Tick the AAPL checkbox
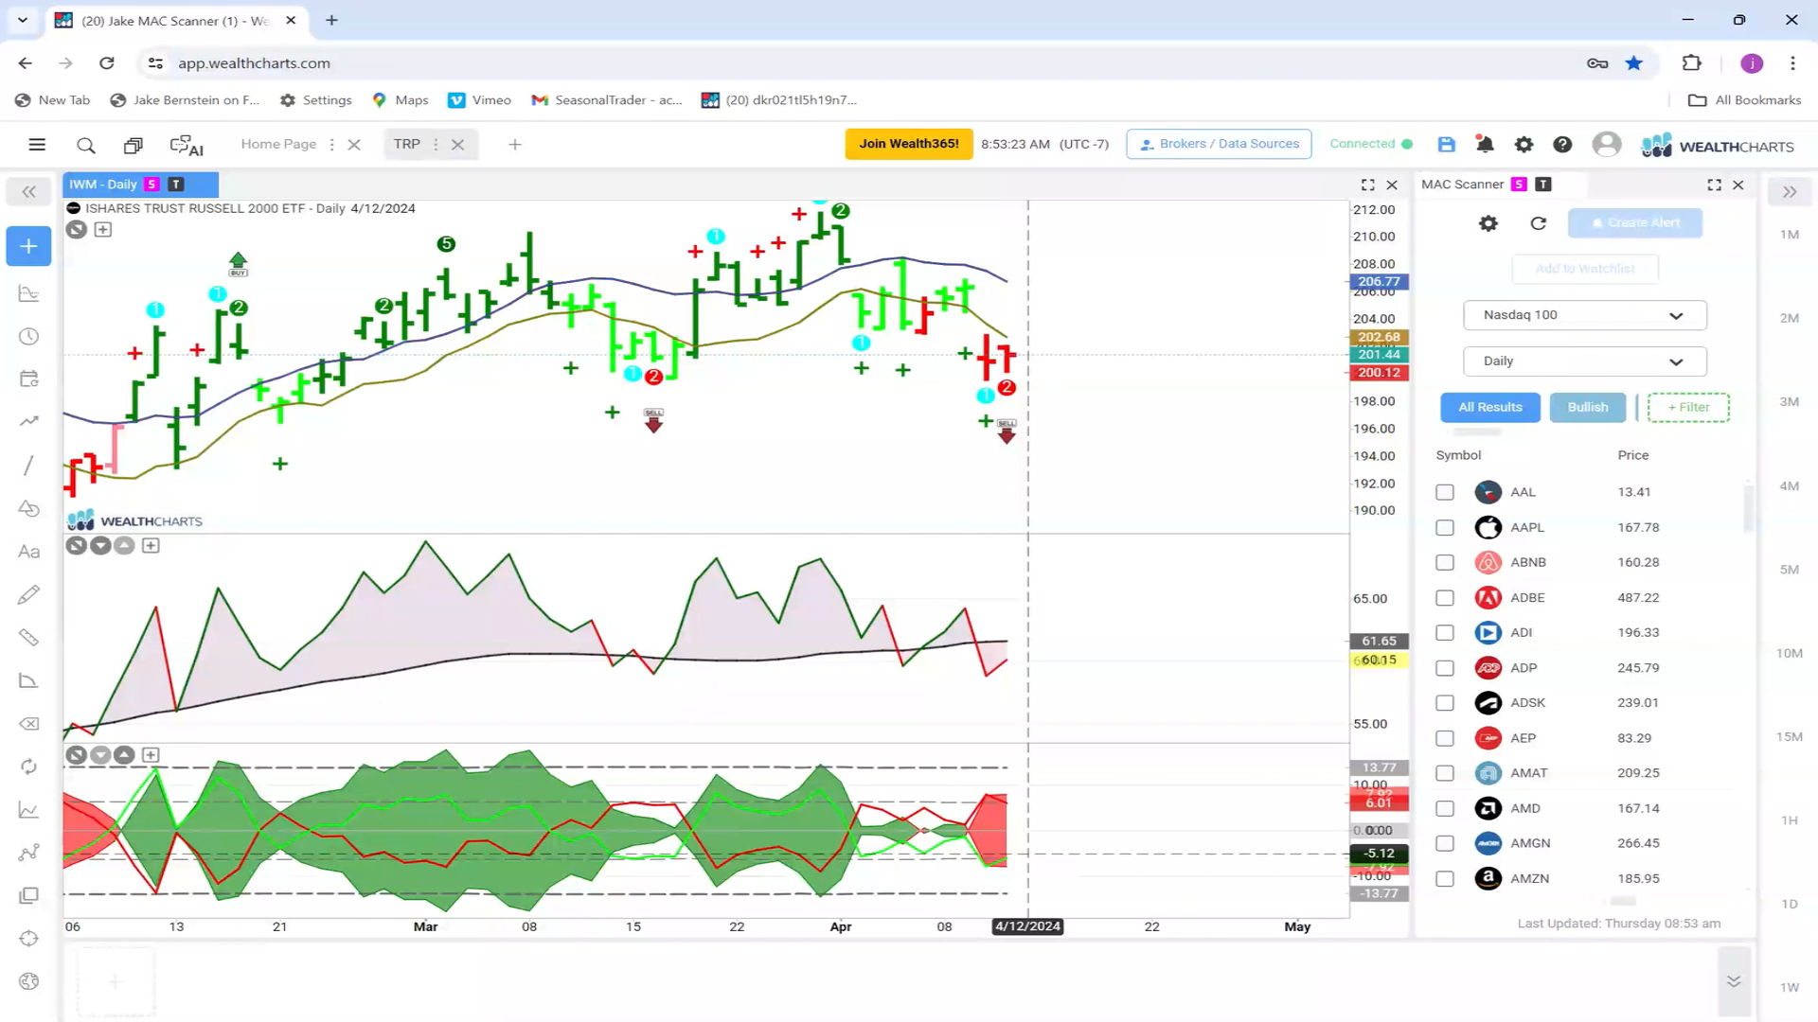 coord(1444,527)
